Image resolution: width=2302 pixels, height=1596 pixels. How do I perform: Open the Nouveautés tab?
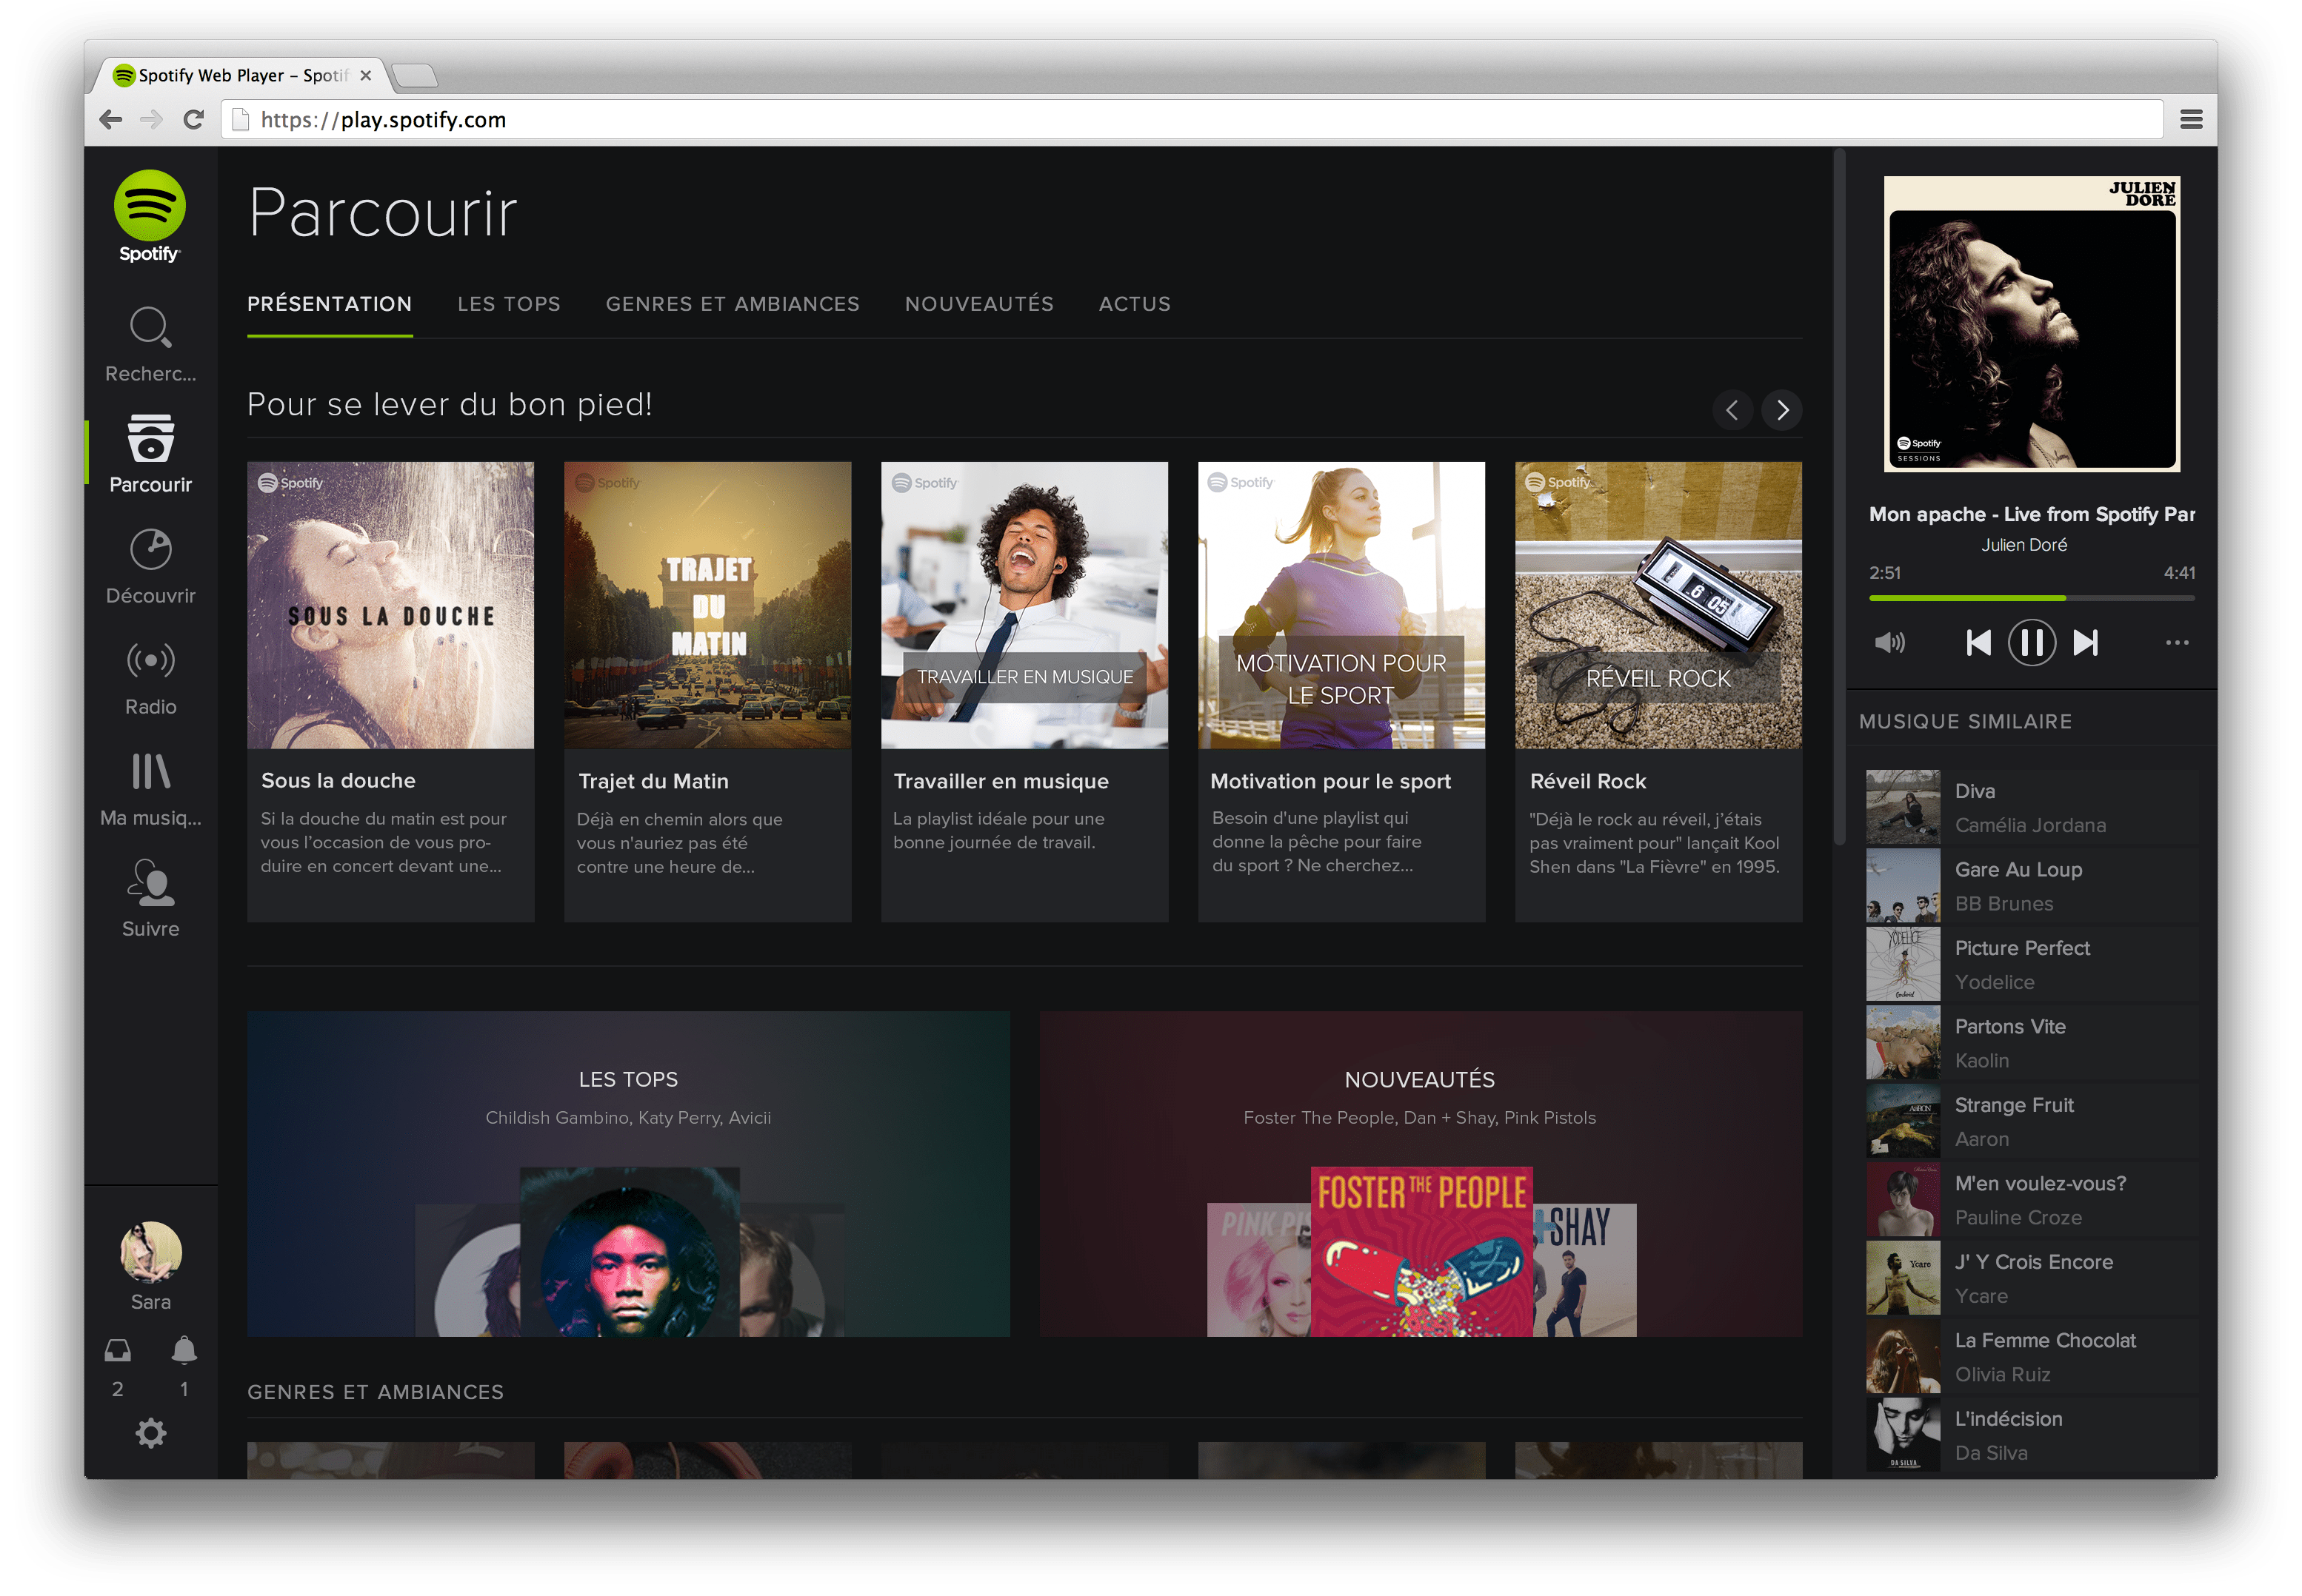click(x=978, y=304)
